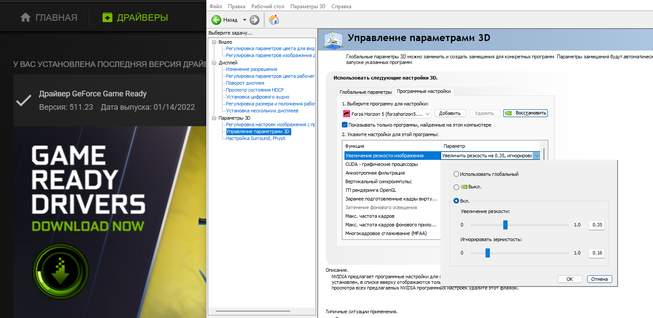Image resolution: width=653 pixels, height=318 pixels.
Task: Click the sharpening value field showing 0.35
Action: pos(596,225)
